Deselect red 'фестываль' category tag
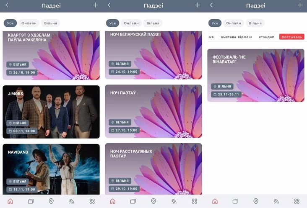The image size is (307, 208). click(x=292, y=37)
